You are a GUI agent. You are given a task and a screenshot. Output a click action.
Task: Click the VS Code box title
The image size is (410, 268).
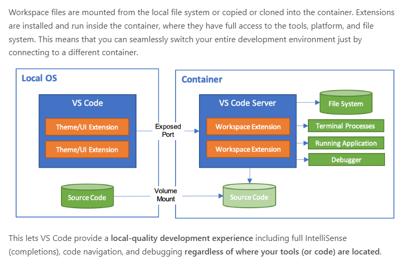[x=88, y=103]
